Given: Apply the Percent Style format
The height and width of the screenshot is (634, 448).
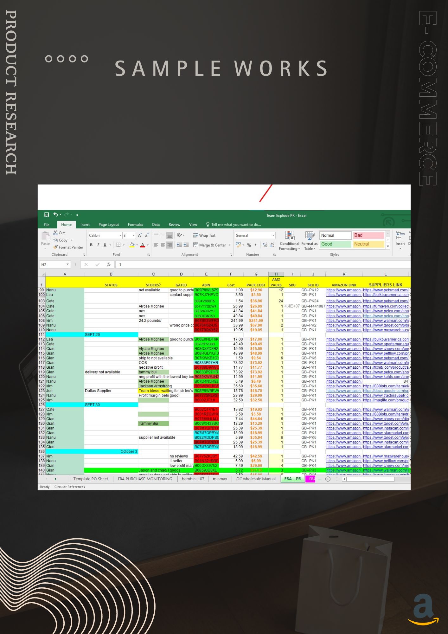Looking at the screenshot, I should tap(249, 245).
